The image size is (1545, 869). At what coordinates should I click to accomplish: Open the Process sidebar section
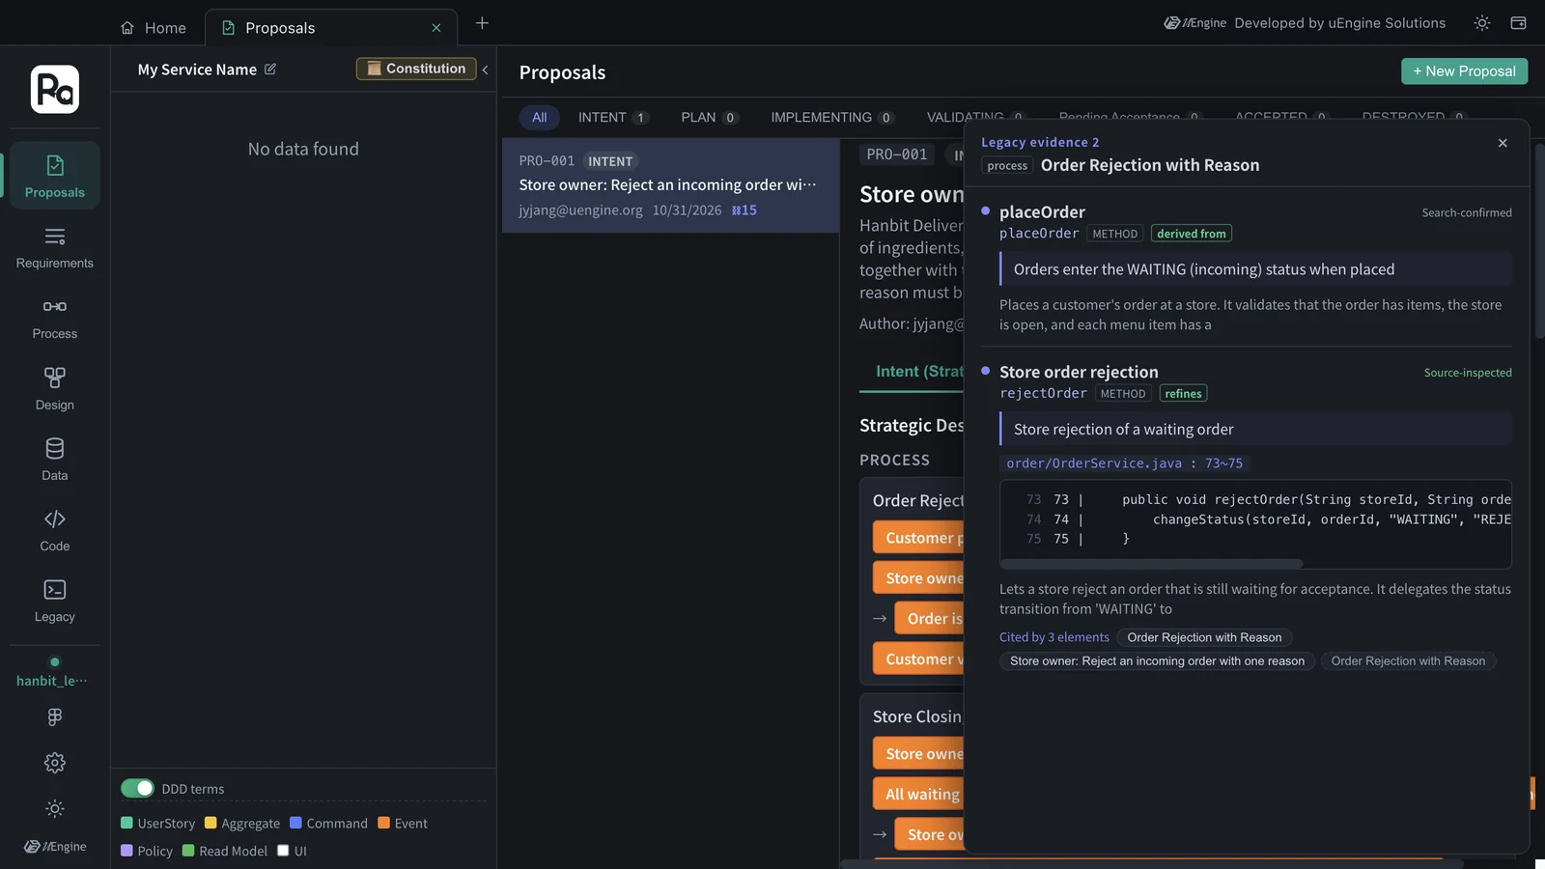(x=55, y=319)
